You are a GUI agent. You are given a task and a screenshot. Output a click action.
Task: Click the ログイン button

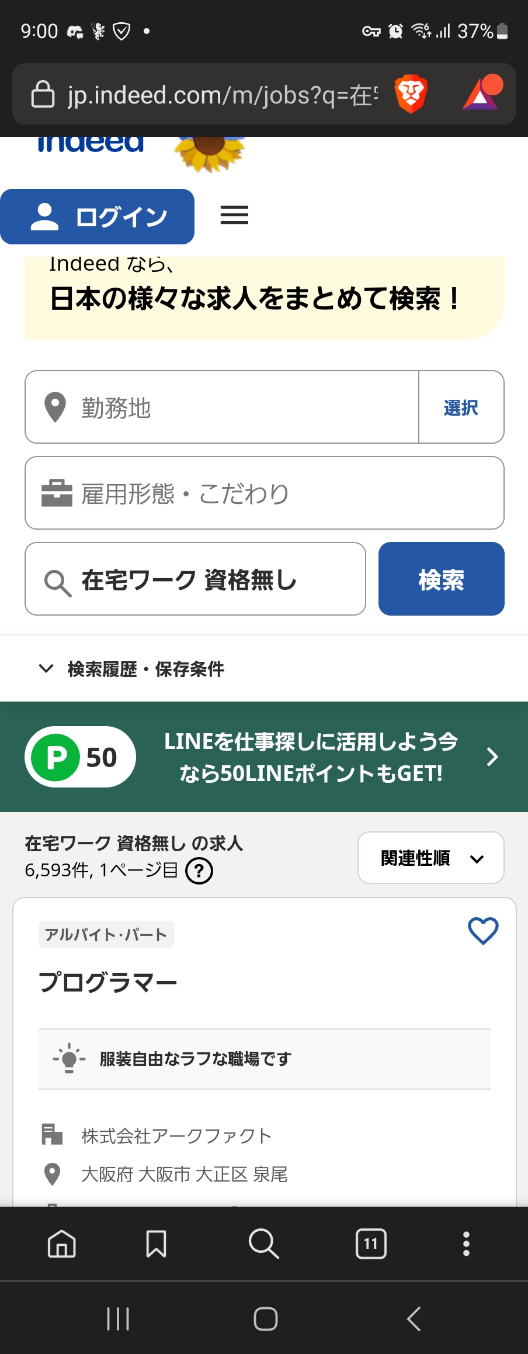(98, 217)
